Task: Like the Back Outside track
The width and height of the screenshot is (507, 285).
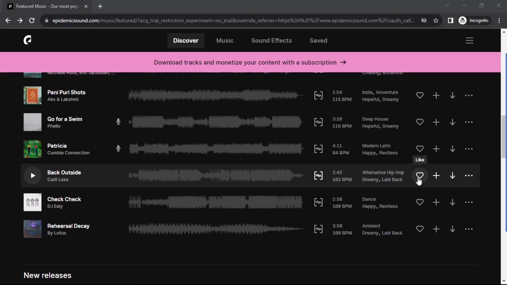Action: click(x=420, y=175)
